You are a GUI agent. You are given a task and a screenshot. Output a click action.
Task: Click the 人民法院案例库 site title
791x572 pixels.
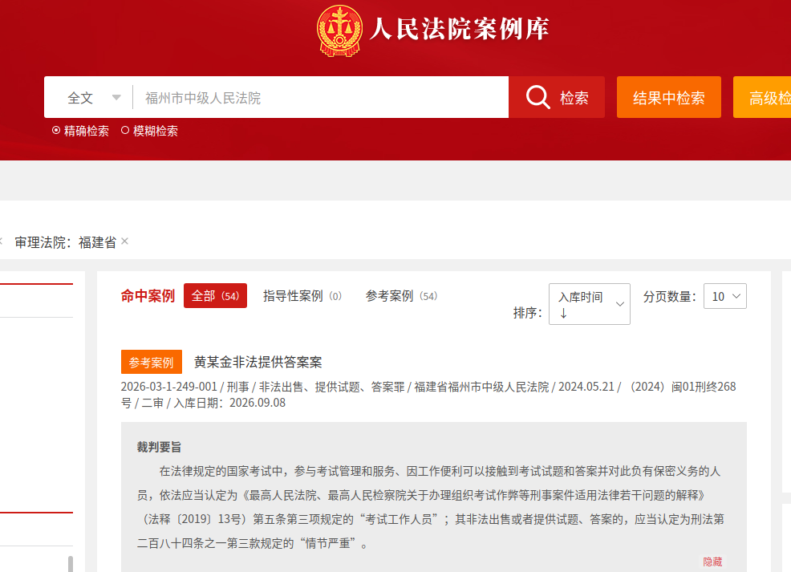tap(459, 29)
